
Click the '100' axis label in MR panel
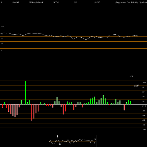coord(144,83)
